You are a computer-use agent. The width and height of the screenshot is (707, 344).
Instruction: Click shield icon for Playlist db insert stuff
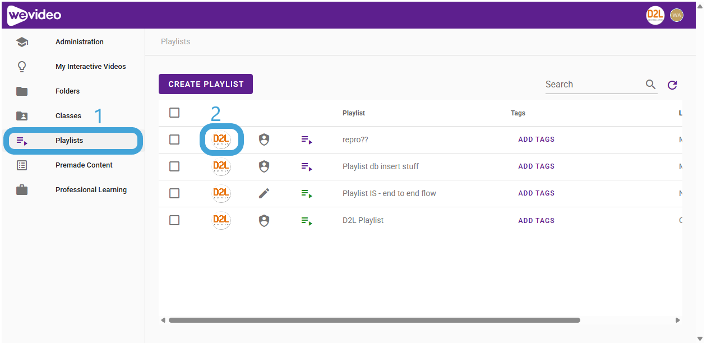click(264, 166)
